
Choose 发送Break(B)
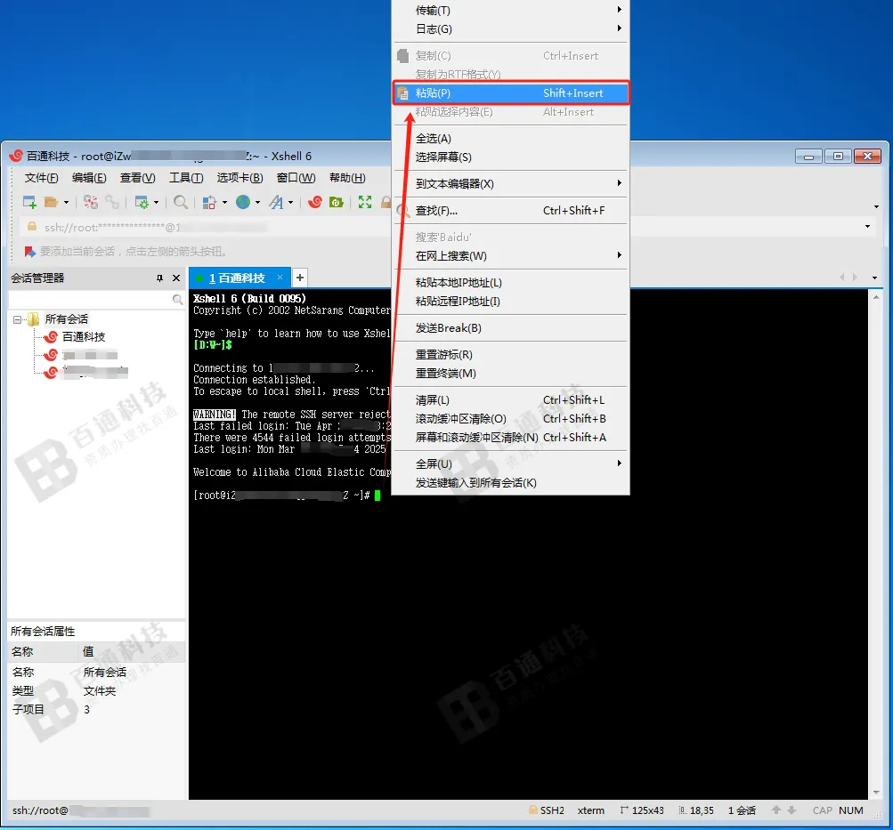coord(511,328)
